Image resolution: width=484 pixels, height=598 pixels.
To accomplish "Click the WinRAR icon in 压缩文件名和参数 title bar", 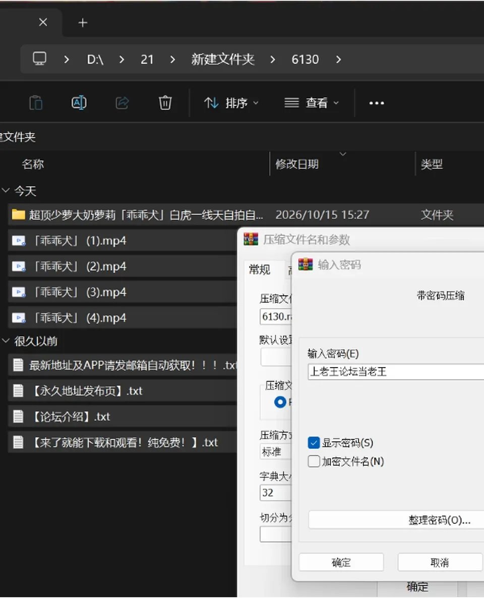I will tap(251, 239).
